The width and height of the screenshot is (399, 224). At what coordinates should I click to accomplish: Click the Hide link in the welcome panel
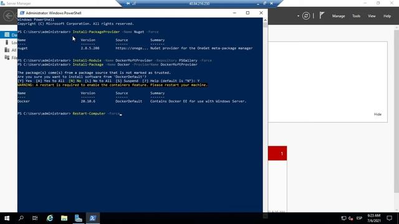click(378, 114)
